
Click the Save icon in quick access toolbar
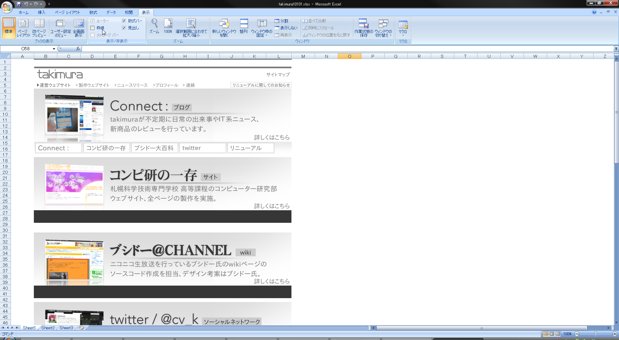(x=19, y=4)
